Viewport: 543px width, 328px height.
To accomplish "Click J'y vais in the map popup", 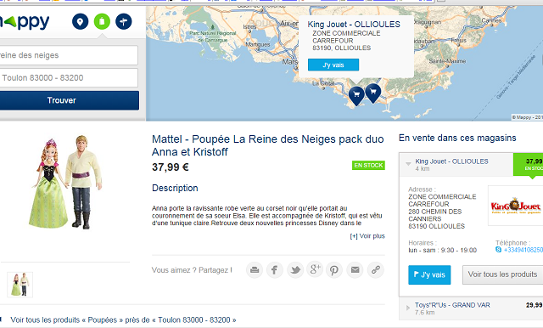I will point(333,65).
